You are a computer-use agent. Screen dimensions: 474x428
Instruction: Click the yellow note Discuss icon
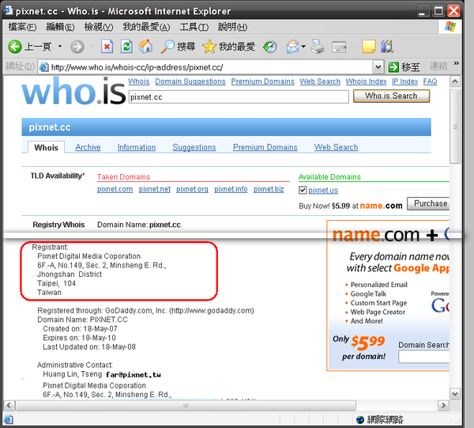tap(368, 47)
